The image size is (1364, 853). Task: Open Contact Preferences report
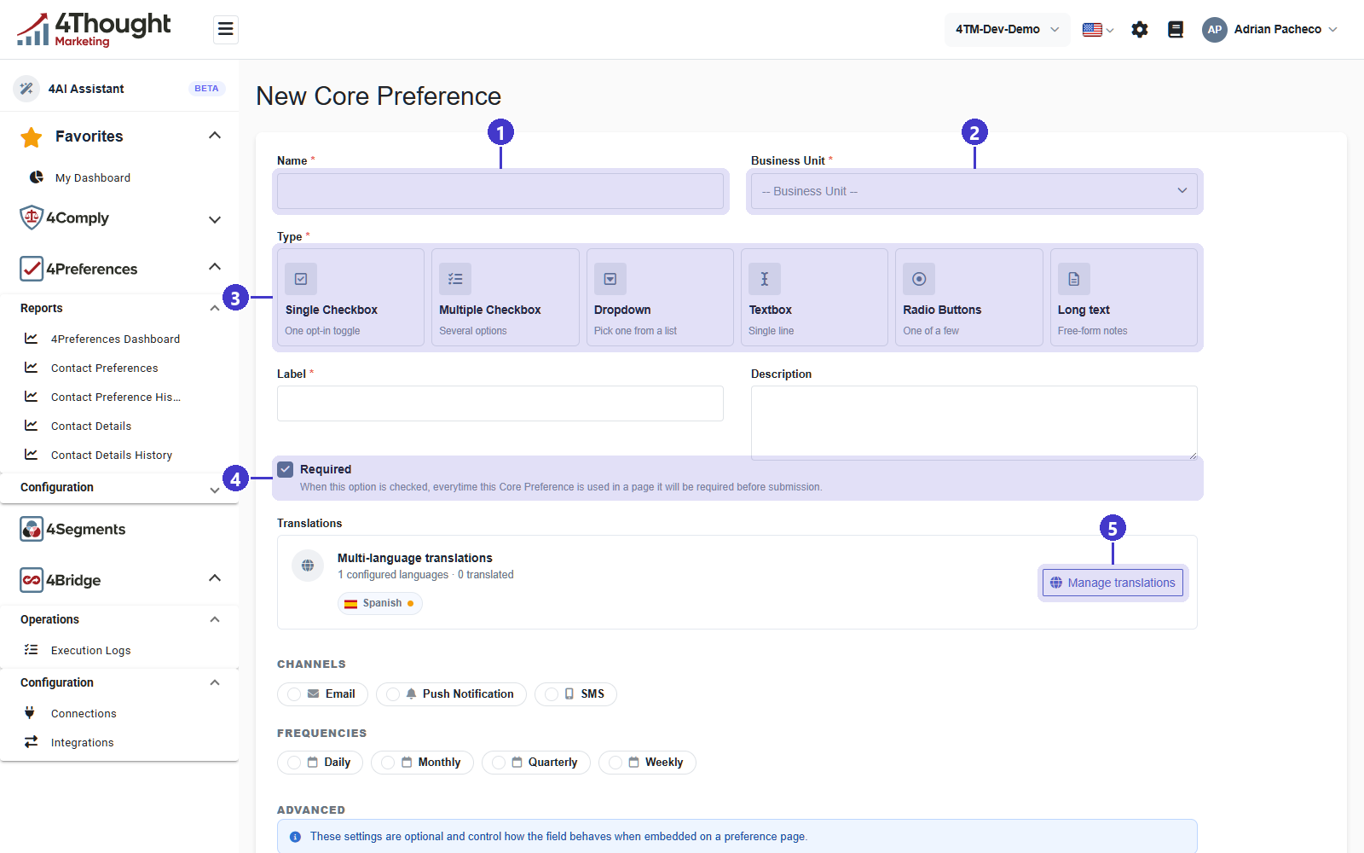coord(104,368)
